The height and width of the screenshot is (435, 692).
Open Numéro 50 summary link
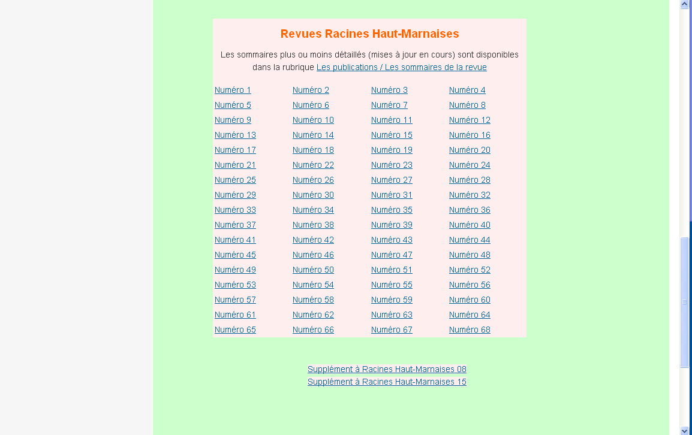(313, 270)
